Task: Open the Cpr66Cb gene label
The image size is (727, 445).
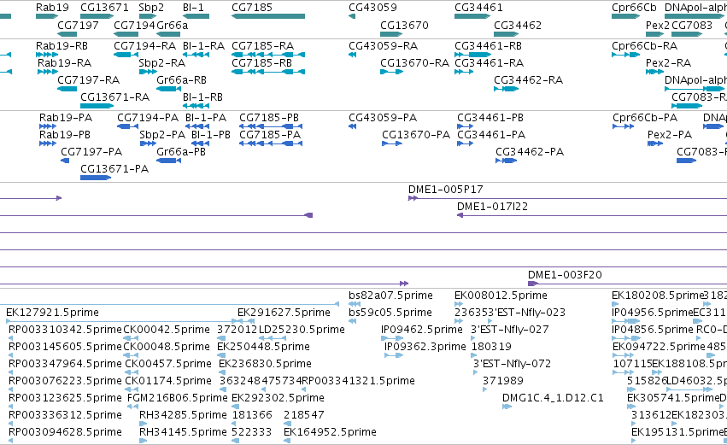Action: [x=634, y=8]
